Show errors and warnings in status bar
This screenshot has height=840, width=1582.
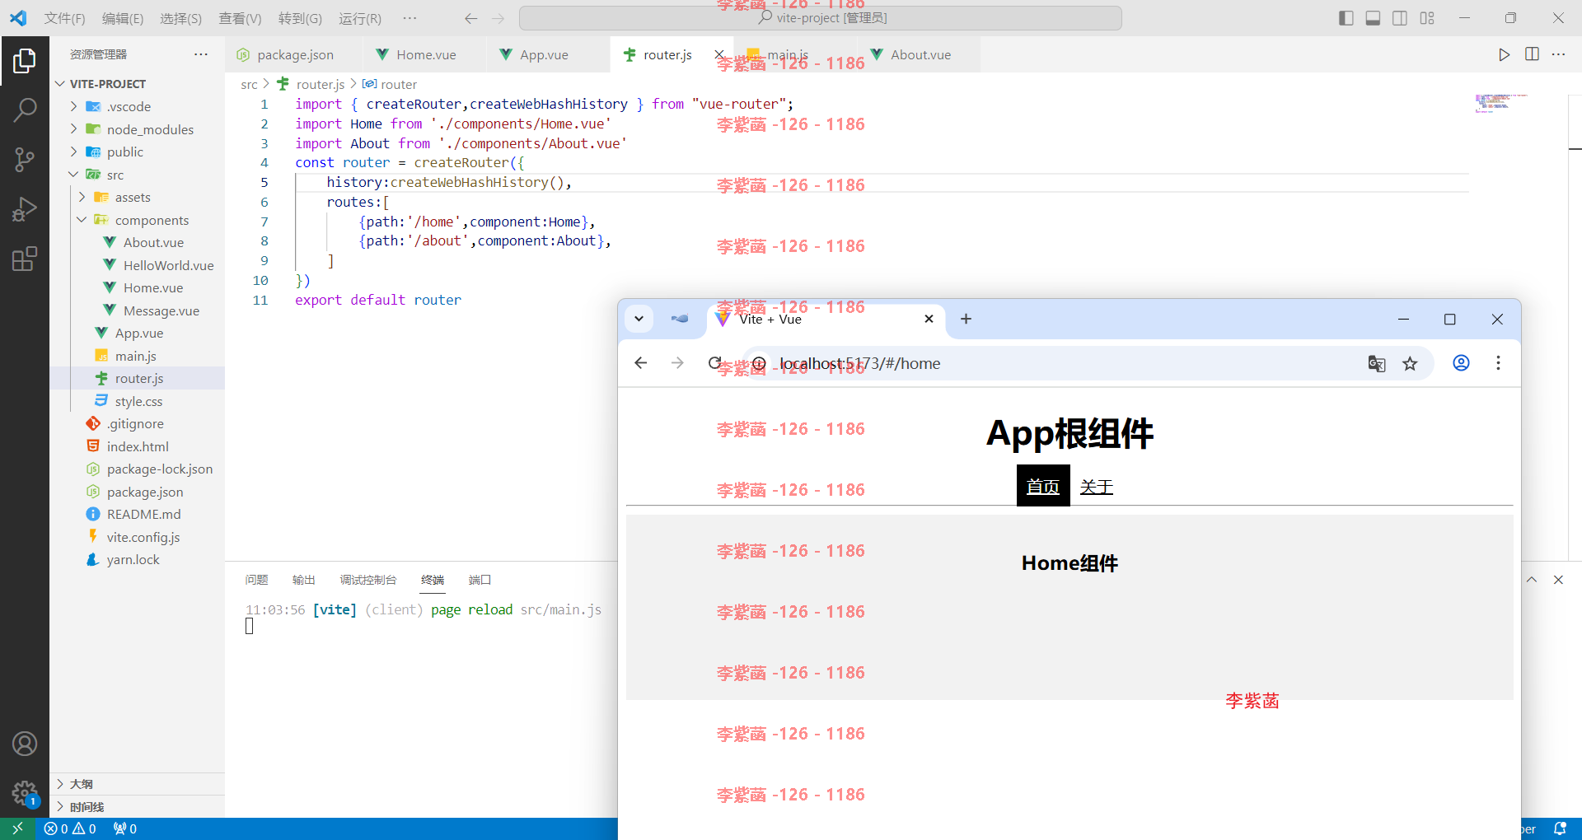tap(70, 828)
